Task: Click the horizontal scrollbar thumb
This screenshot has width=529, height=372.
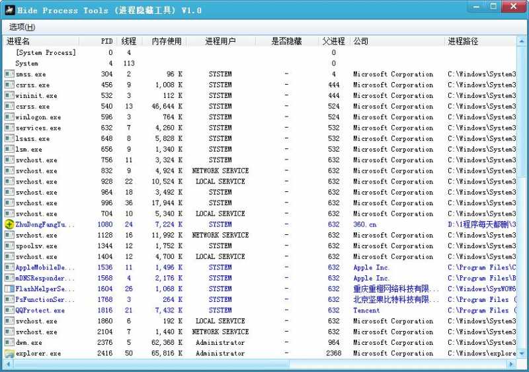Action: coord(151,363)
